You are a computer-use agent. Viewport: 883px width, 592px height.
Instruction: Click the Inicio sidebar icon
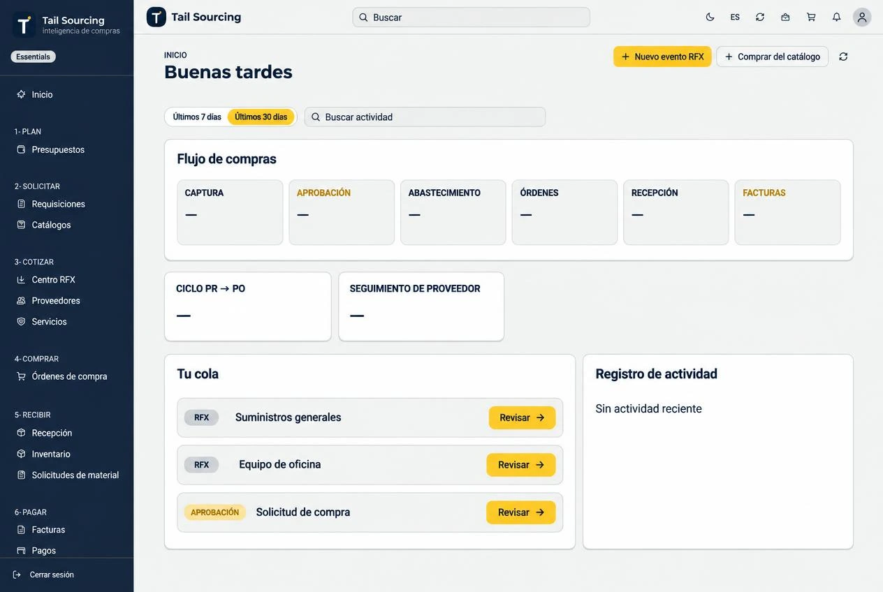21,94
